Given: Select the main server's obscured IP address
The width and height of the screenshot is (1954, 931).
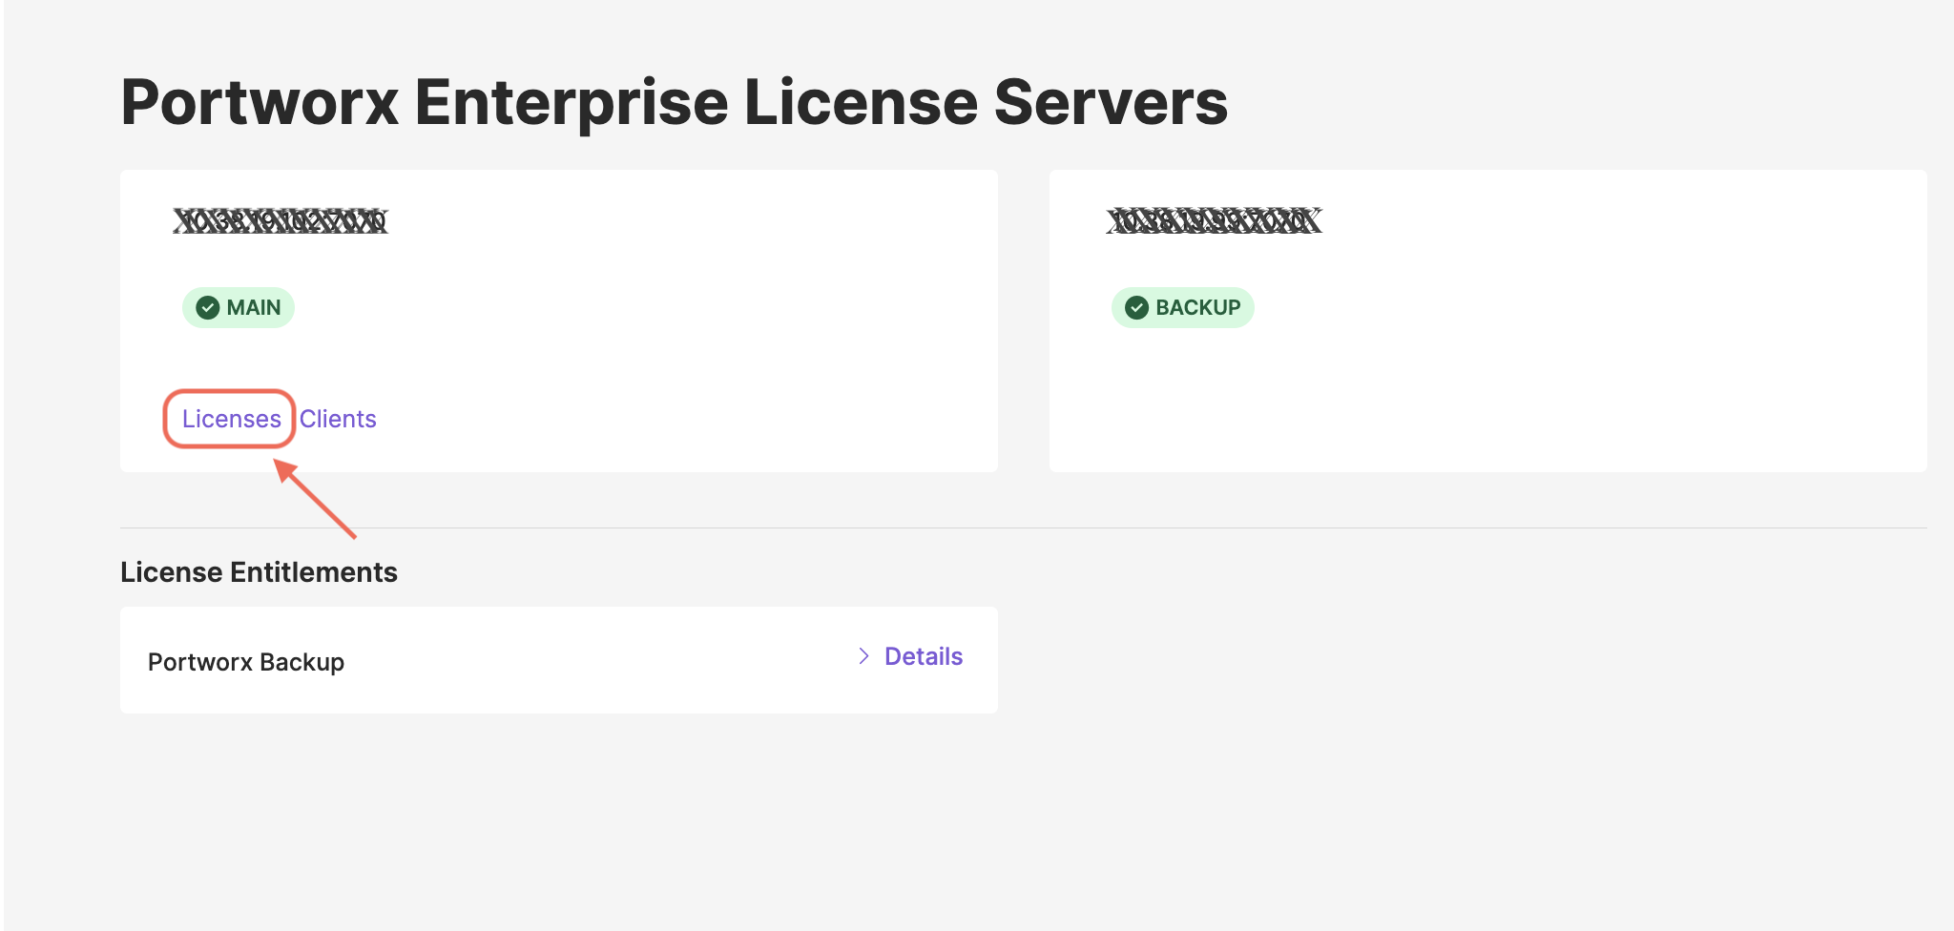Looking at the screenshot, I should 280,221.
